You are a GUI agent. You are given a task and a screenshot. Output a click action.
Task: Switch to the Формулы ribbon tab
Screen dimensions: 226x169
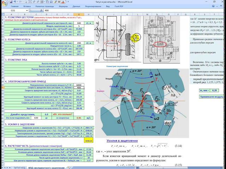click(64, 6)
